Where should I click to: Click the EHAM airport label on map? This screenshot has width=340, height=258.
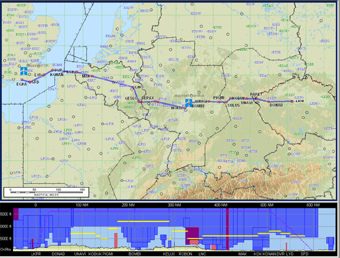point(110,36)
